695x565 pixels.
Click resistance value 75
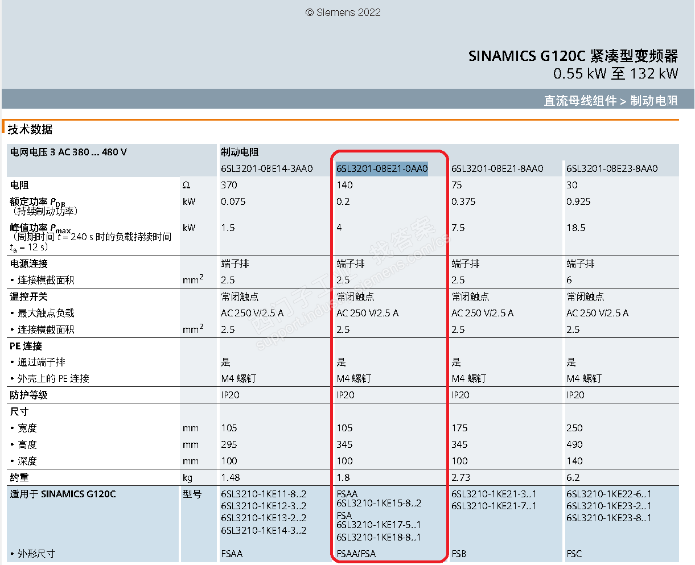point(457,185)
